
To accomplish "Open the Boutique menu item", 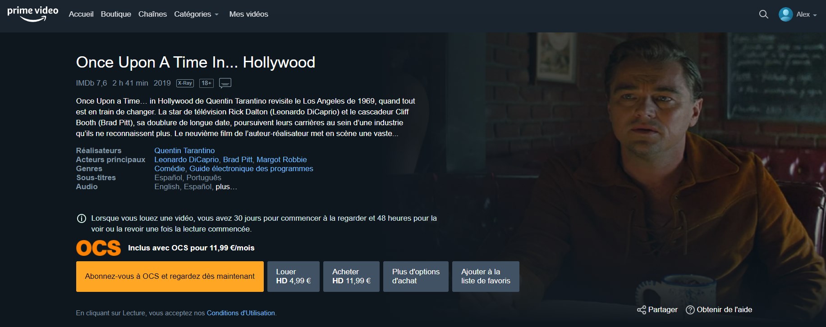I will [x=116, y=14].
